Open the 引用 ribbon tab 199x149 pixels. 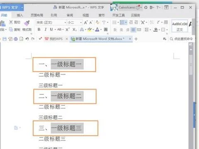click(x=54, y=15)
